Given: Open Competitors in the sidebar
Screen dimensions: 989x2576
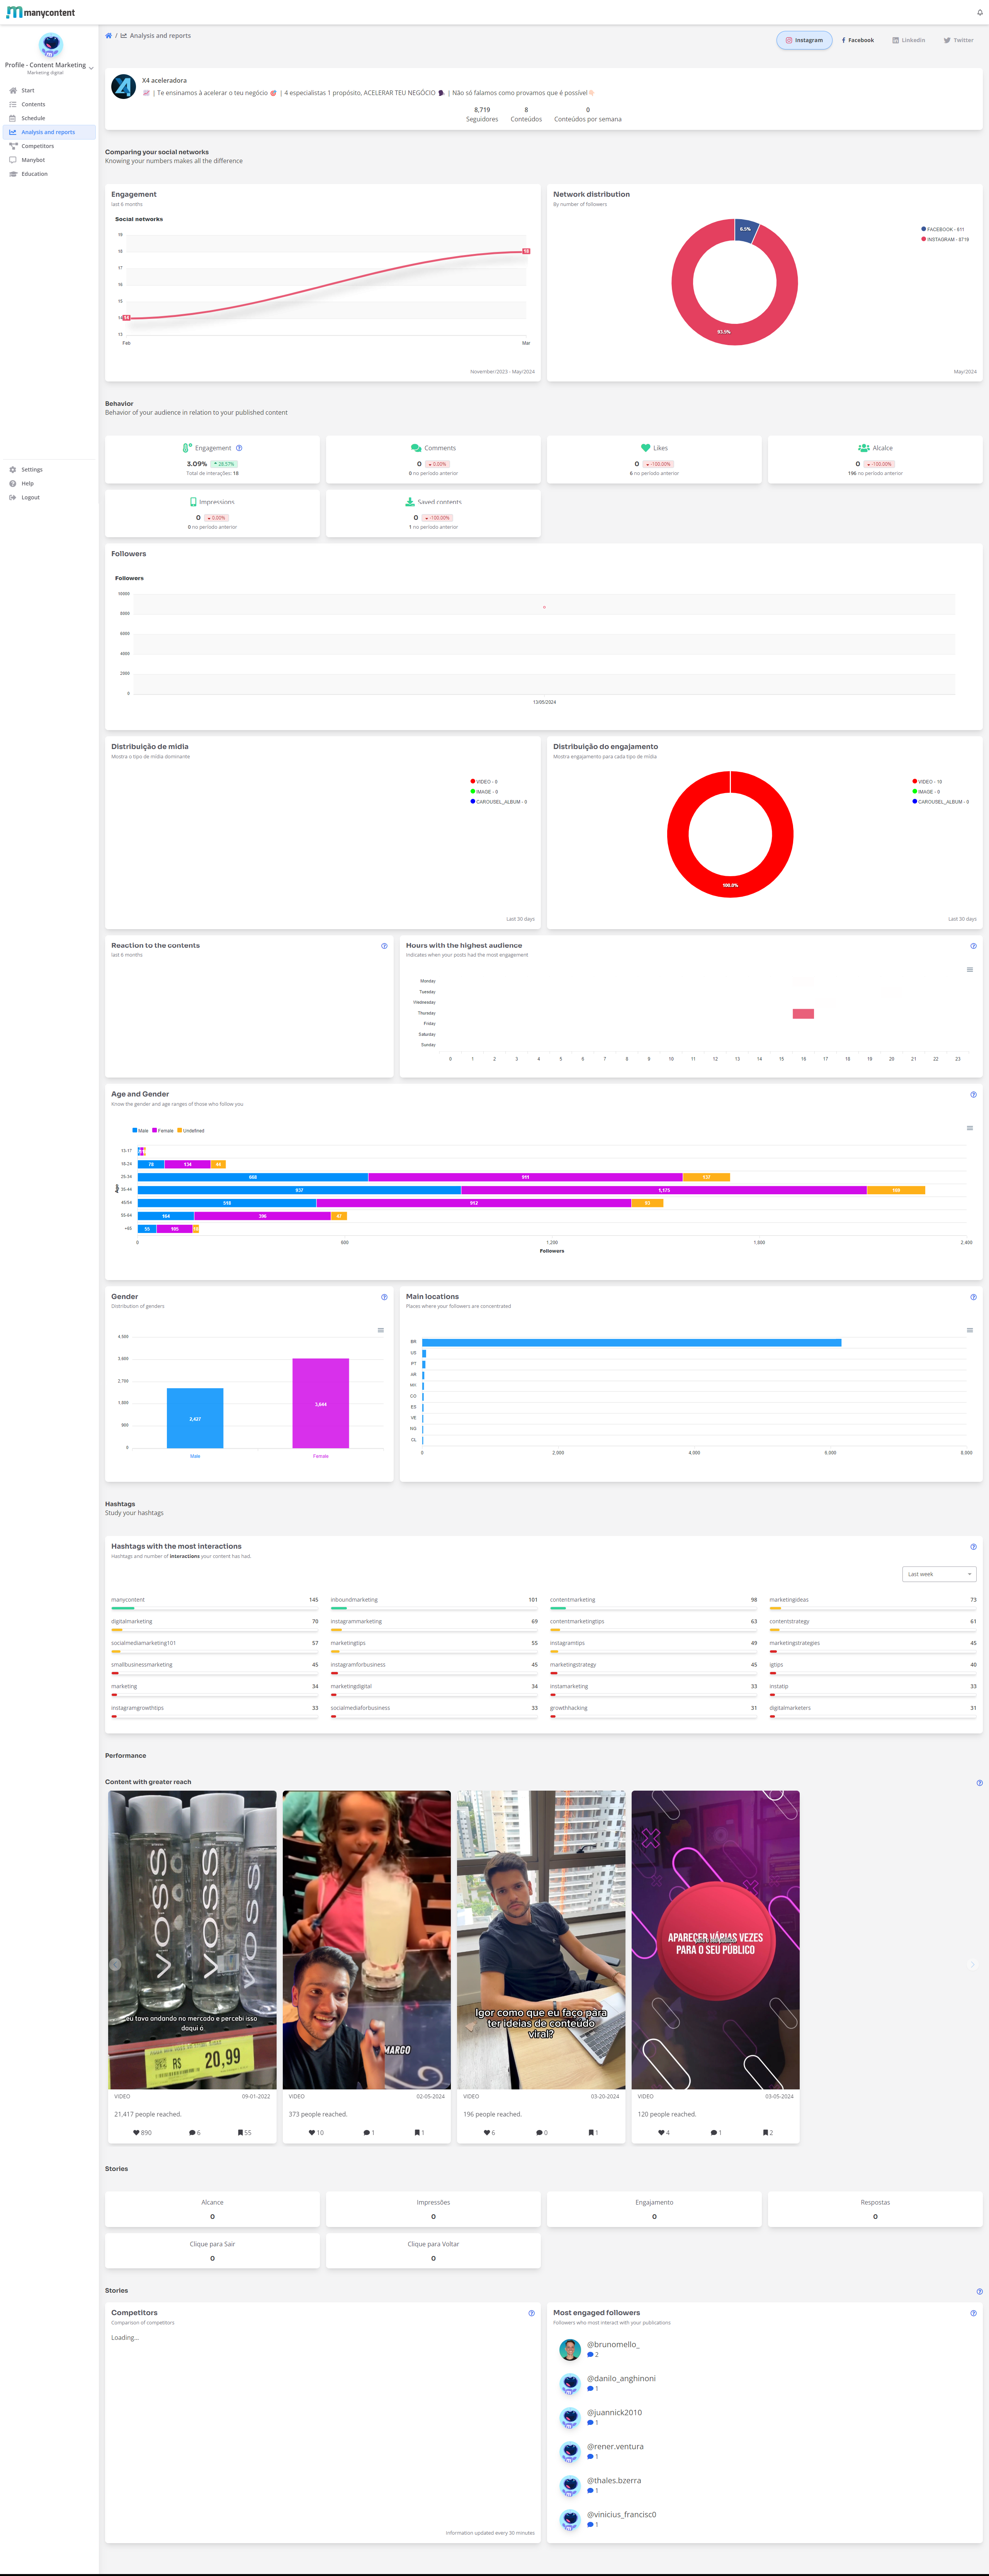Looking at the screenshot, I should pos(37,146).
